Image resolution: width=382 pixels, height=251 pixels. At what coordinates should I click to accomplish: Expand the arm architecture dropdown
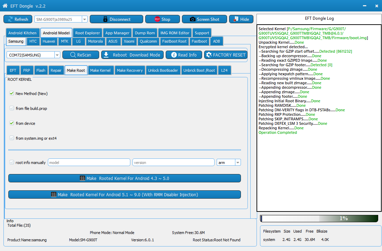pos(238,163)
